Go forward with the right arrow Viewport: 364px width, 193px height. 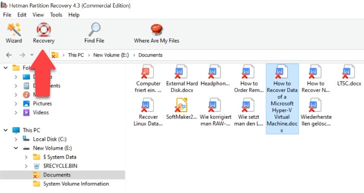tap(22, 55)
